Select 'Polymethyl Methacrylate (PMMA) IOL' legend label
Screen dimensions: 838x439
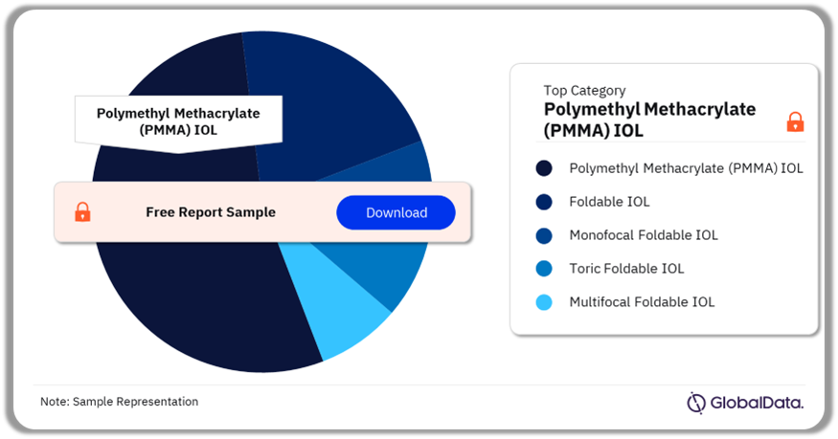[x=687, y=168]
